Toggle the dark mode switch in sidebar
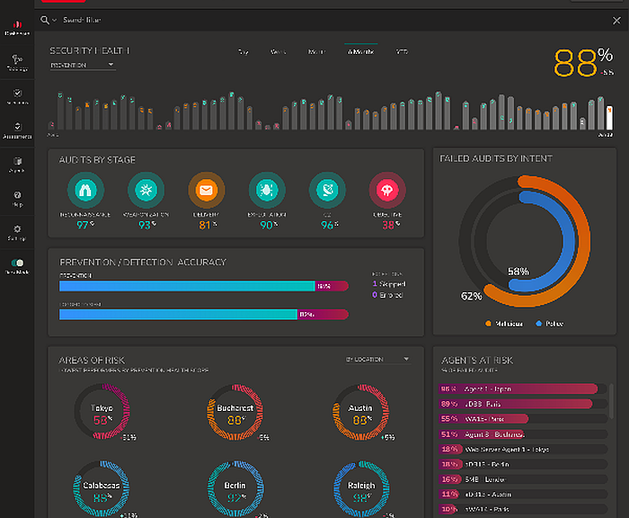 click(x=15, y=263)
